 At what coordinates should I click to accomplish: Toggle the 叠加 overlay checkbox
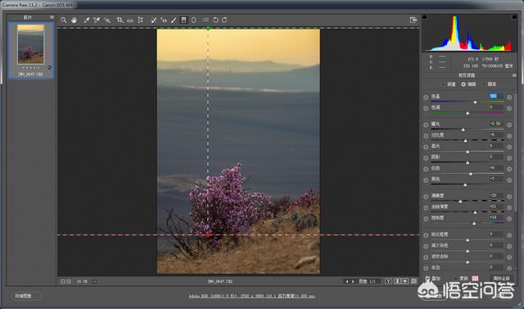click(x=427, y=278)
